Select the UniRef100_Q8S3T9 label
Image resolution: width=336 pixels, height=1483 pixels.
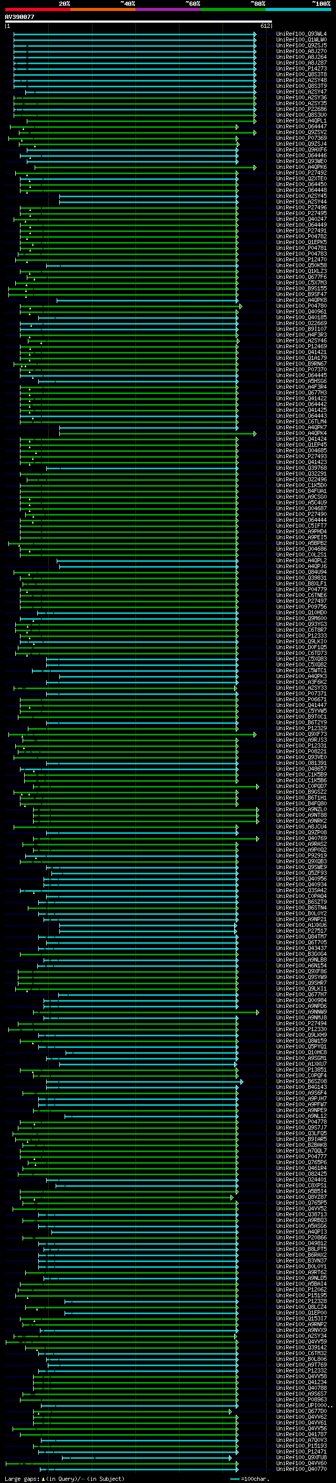301,86
